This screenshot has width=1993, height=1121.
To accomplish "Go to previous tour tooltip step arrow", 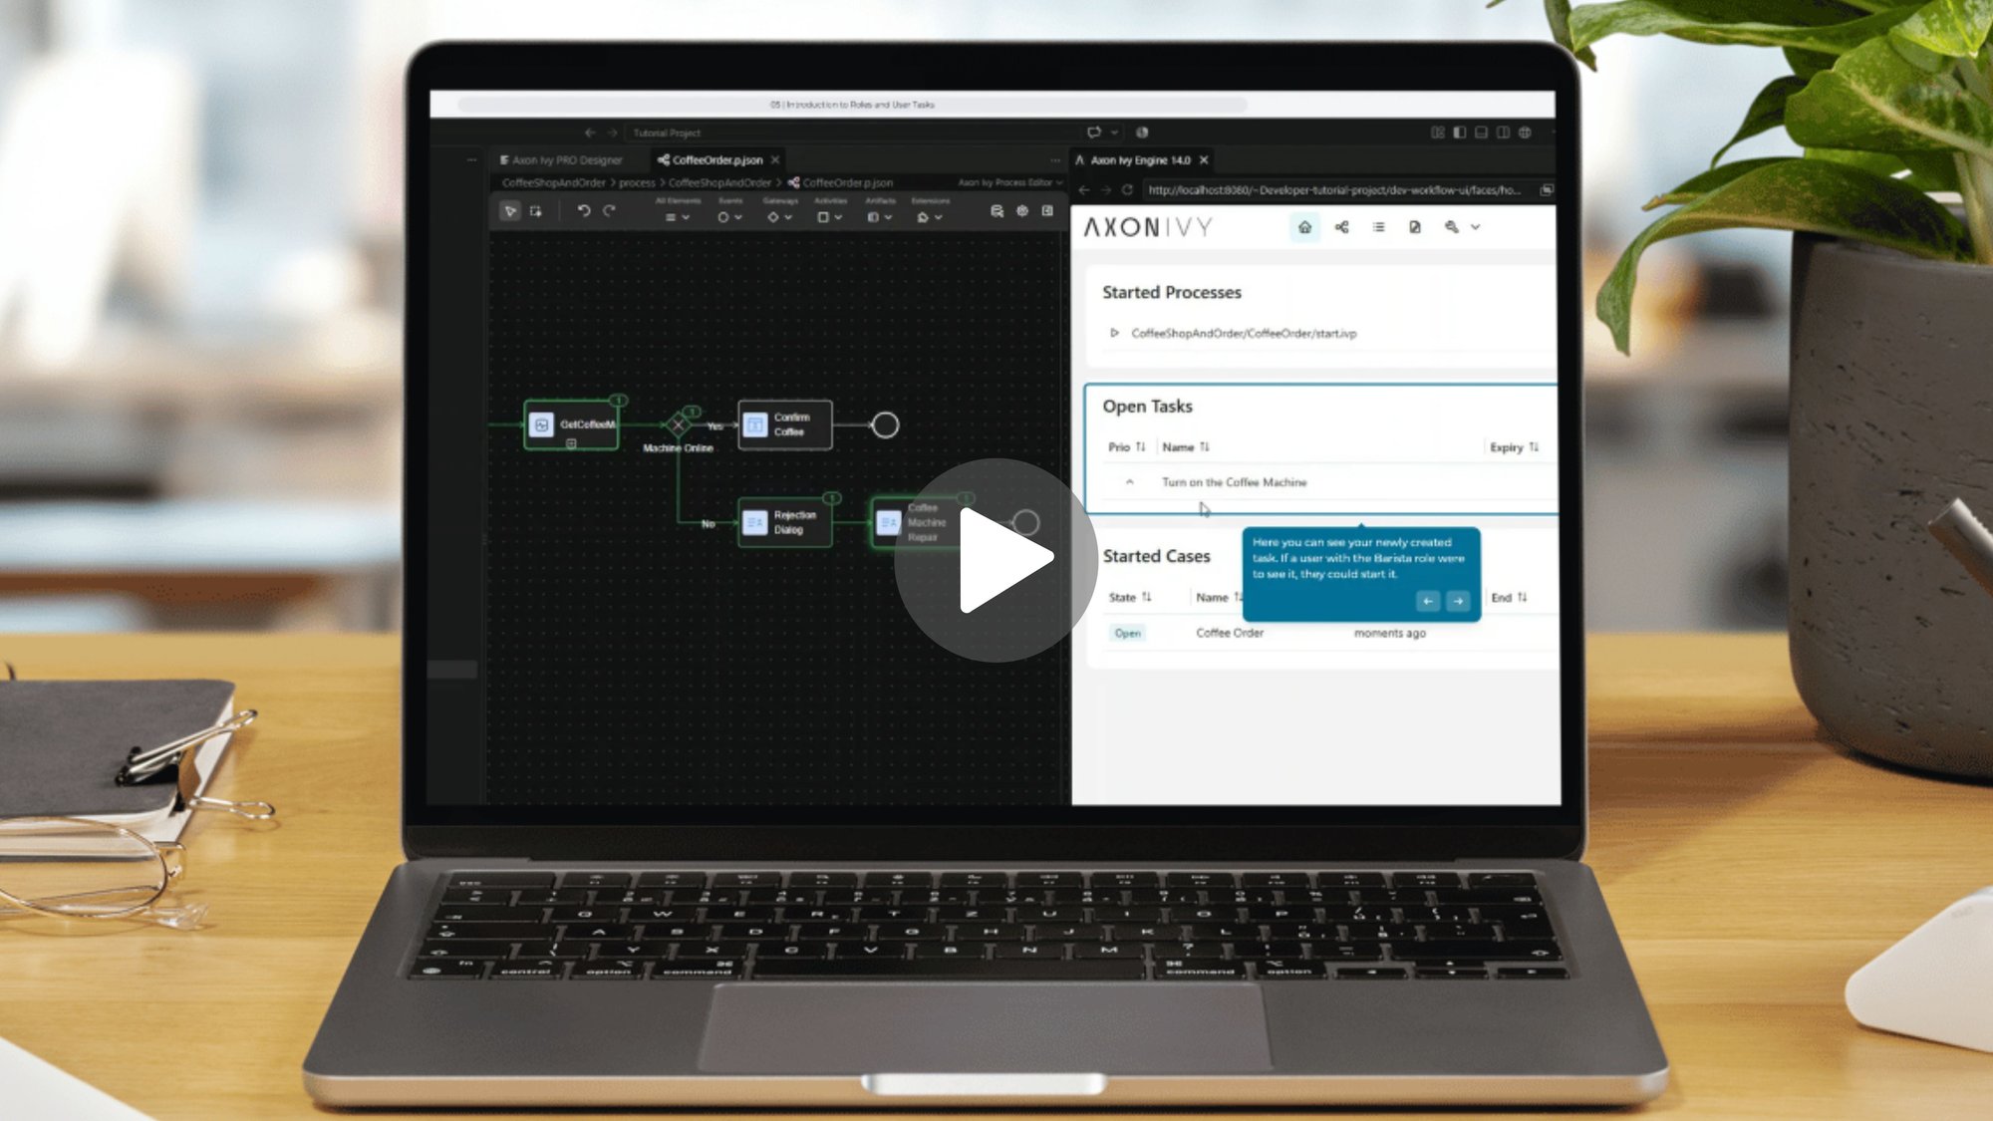I will (x=1428, y=601).
